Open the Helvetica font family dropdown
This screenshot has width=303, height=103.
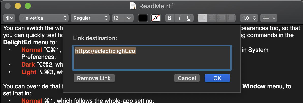44,18
